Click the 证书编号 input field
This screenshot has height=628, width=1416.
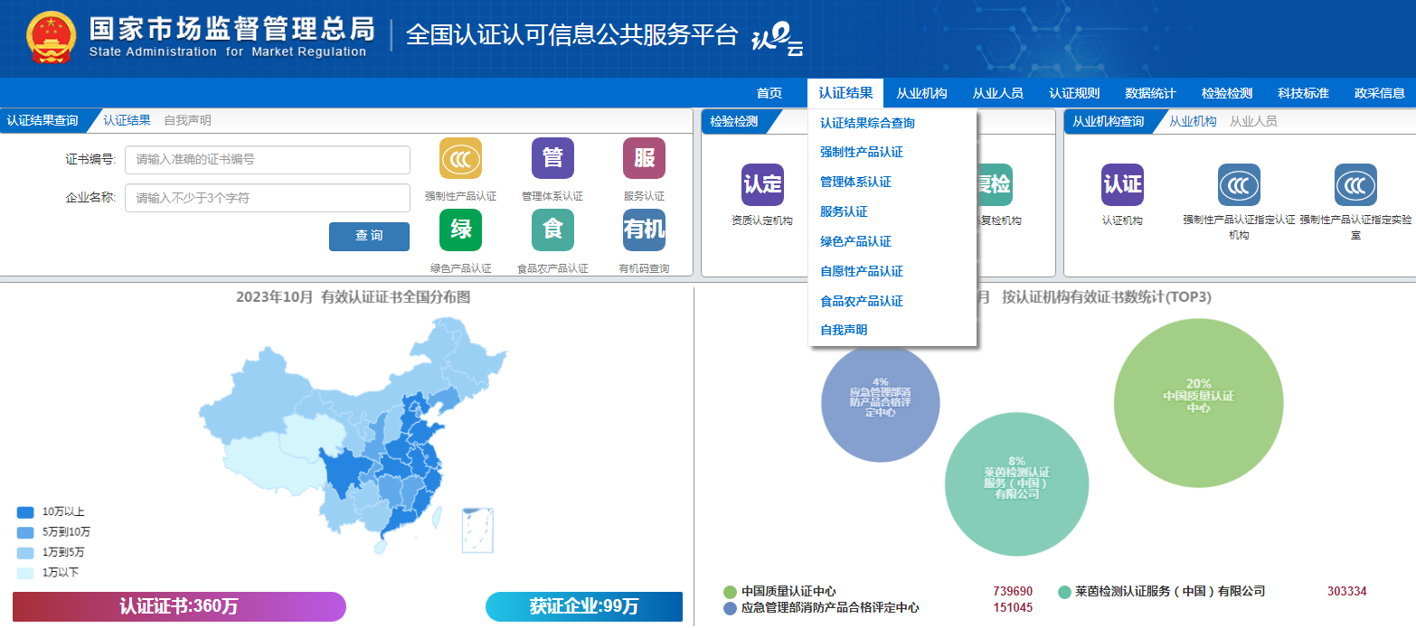point(268,160)
